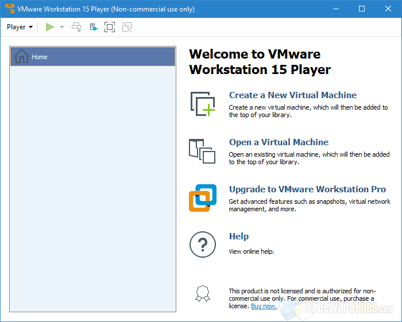Click the 'Create a new virtual machine, which will...' description
402x322 pixels.
[308, 111]
